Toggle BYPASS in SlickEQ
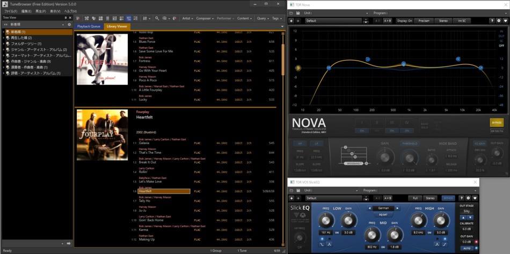Viewport: 510px width, 254px height. coord(448,198)
